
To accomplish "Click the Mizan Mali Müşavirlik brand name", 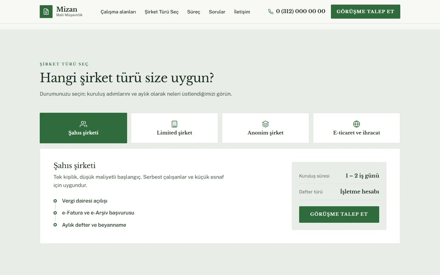I will coord(69,11).
